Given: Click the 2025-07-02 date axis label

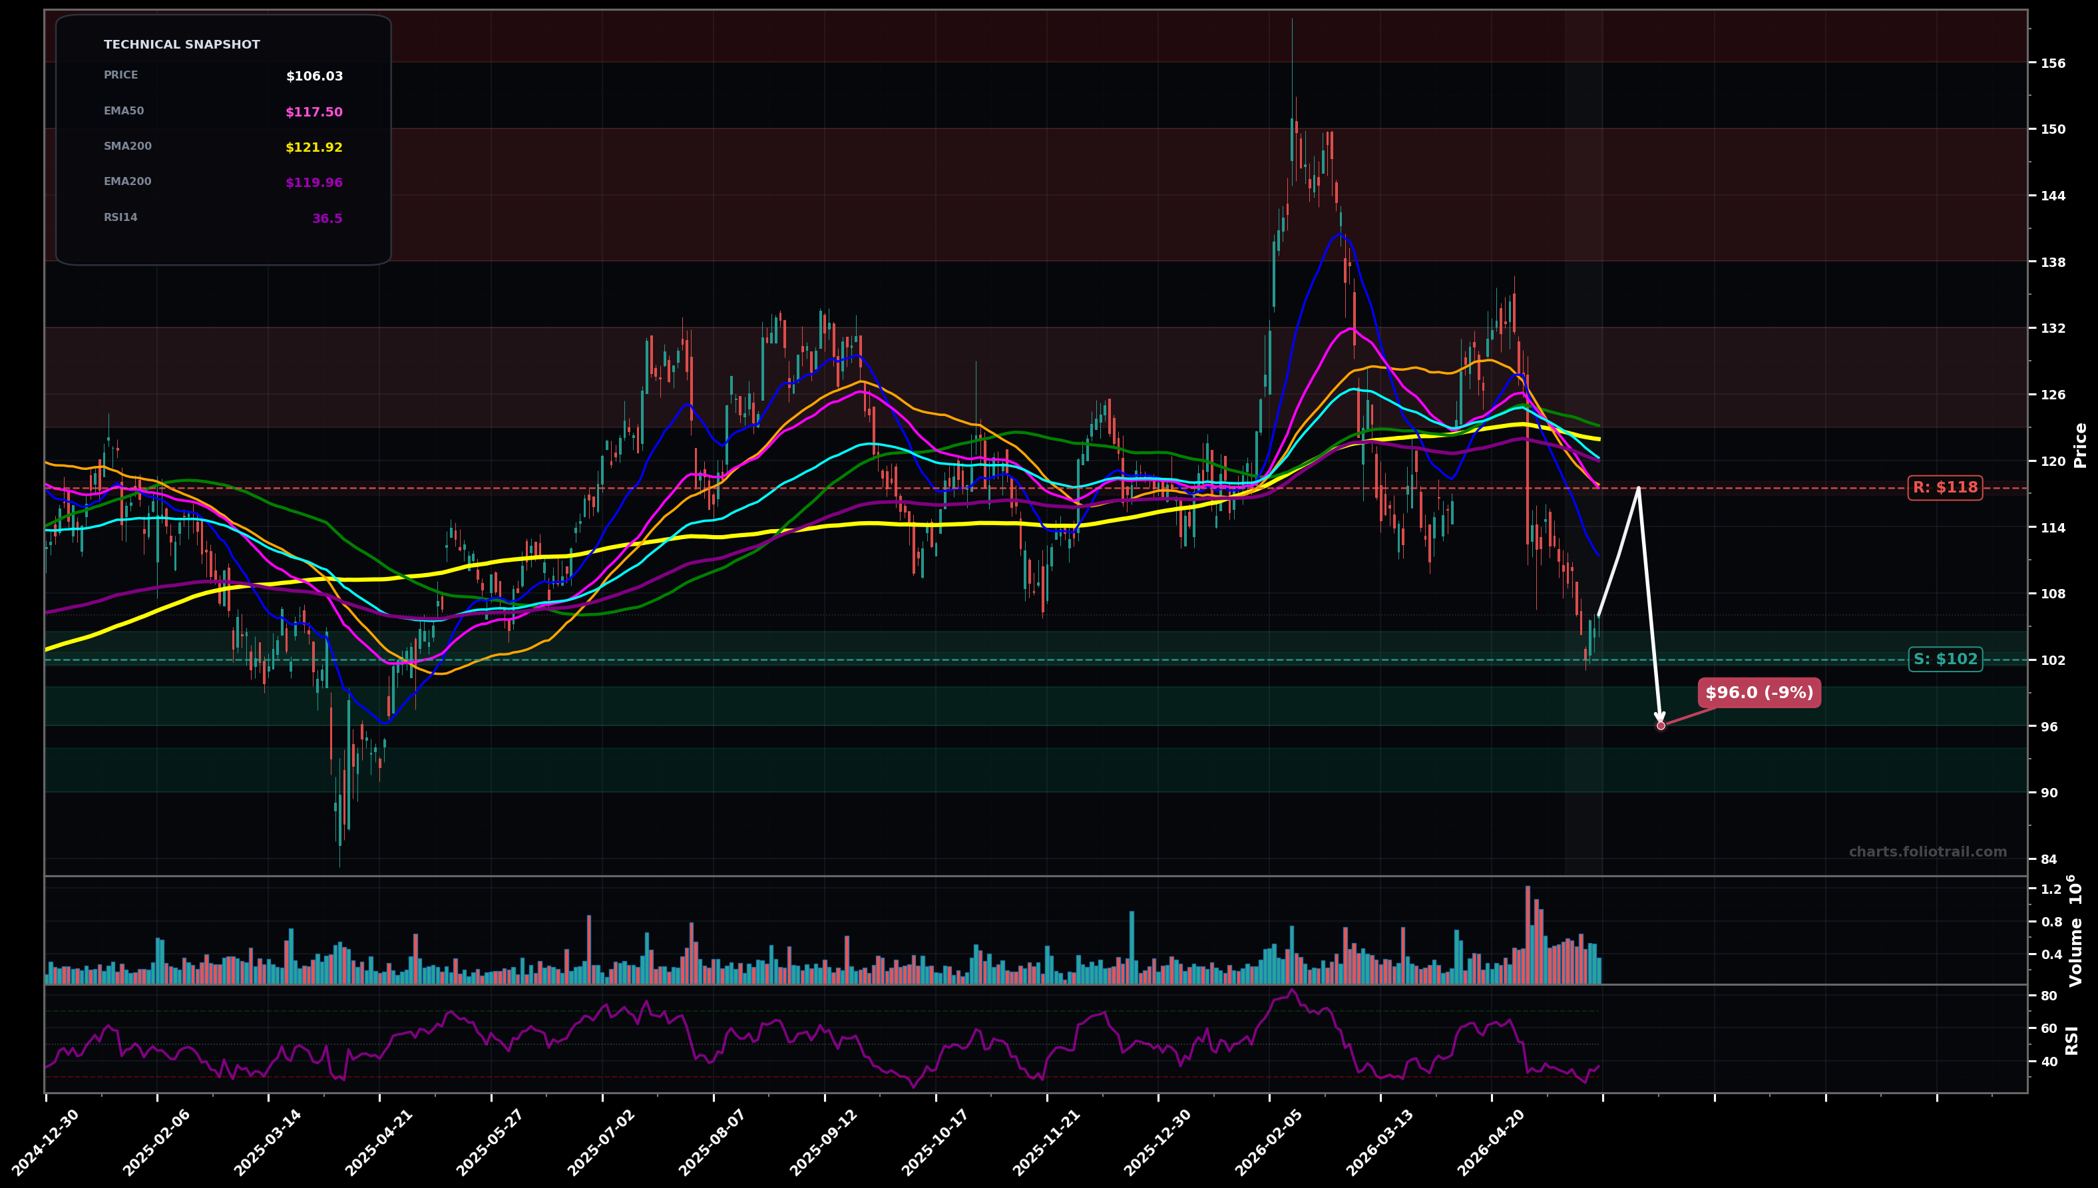Looking at the screenshot, I should [x=602, y=1142].
